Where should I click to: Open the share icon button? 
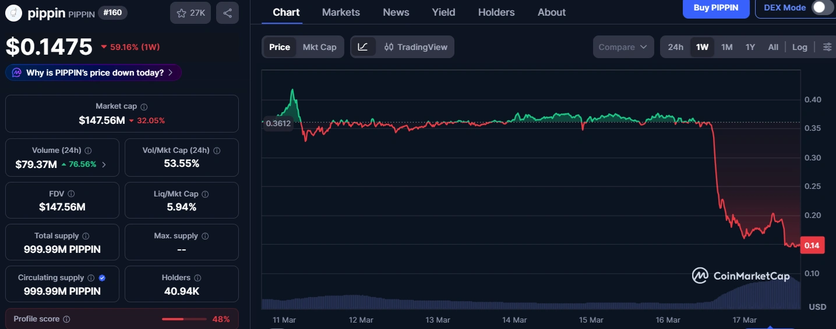click(x=227, y=13)
